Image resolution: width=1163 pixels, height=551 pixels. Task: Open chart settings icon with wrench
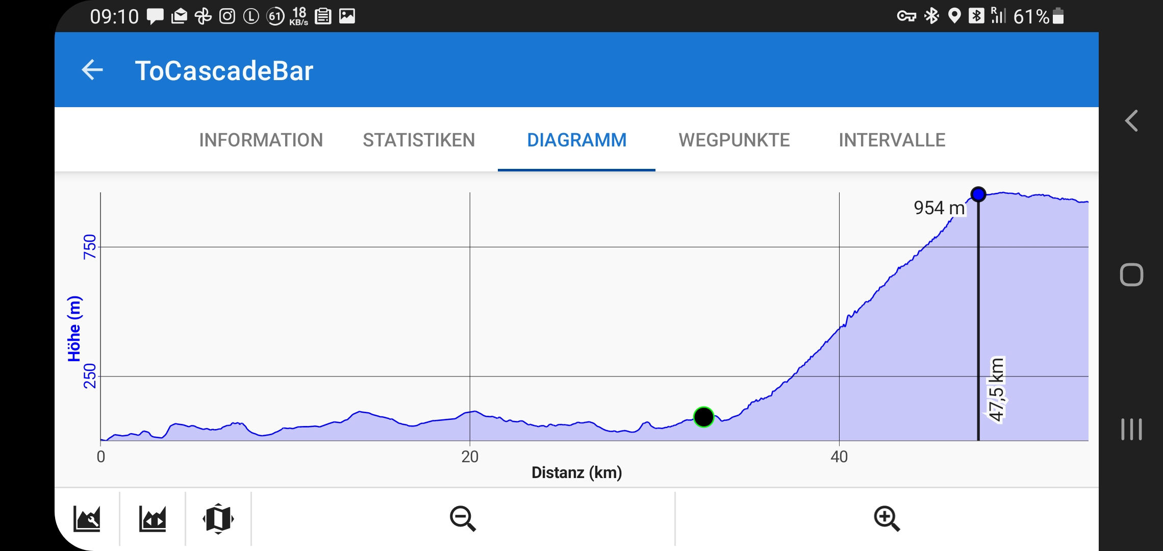point(87,519)
